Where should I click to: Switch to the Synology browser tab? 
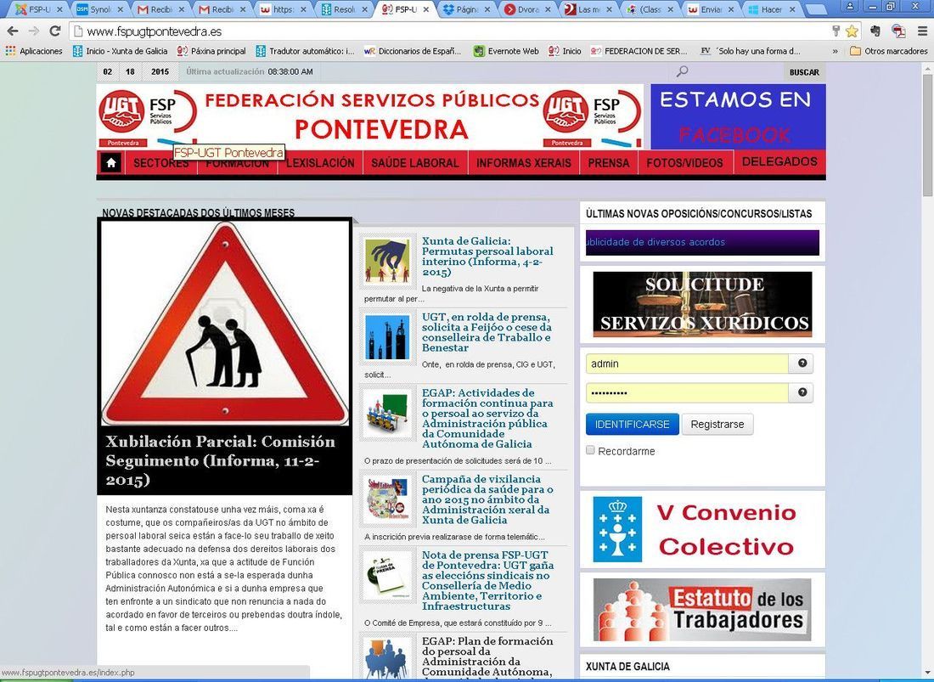[x=98, y=9]
